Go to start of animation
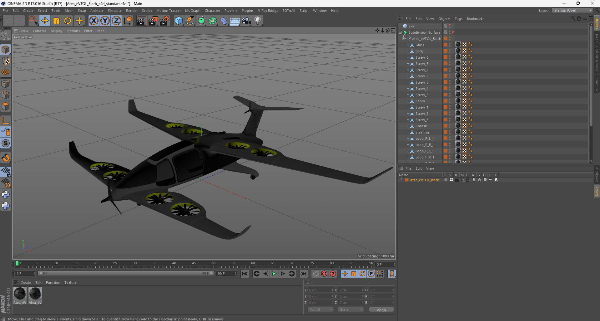 point(245,274)
